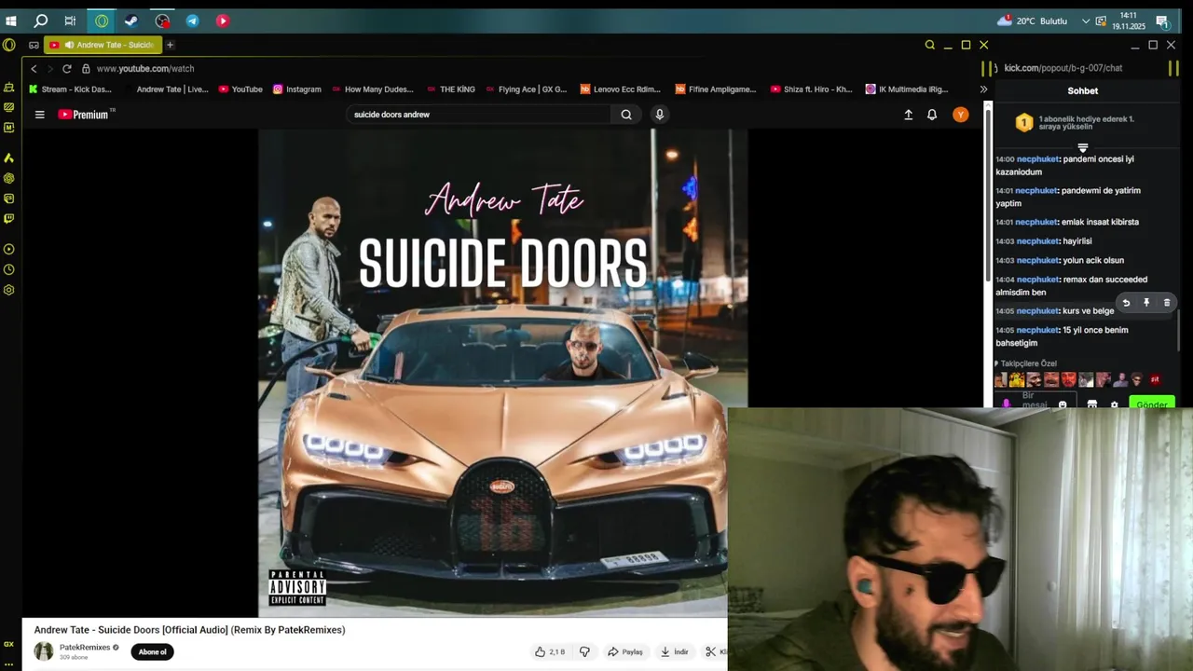Open the How Many Dudes bookmark
The width and height of the screenshot is (1193, 671).
[x=373, y=89]
